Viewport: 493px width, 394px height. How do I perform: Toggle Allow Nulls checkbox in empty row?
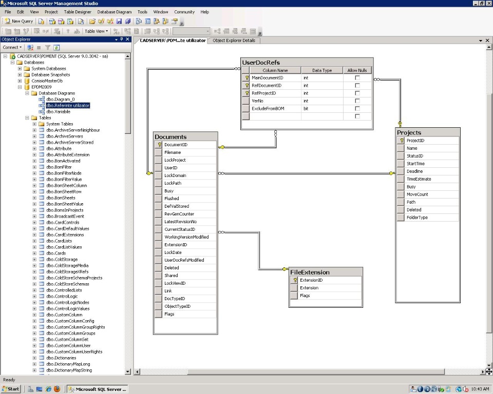click(357, 116)
